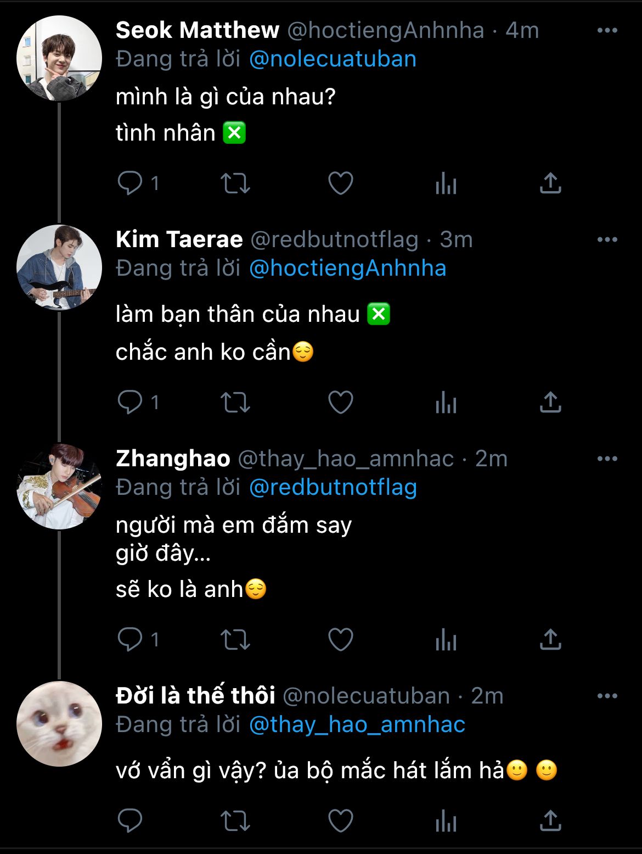Reply to Kim Taerae's tweet

pos(130,403)
